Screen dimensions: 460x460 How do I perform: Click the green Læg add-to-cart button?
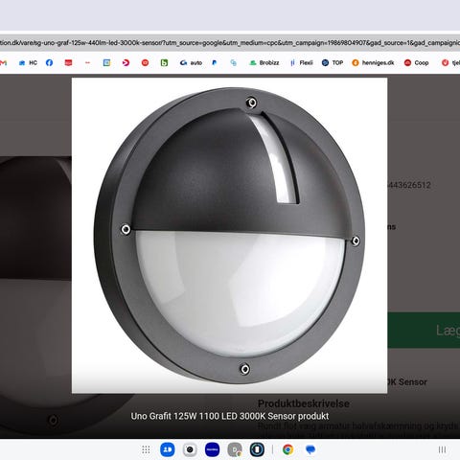click(424, 331)
